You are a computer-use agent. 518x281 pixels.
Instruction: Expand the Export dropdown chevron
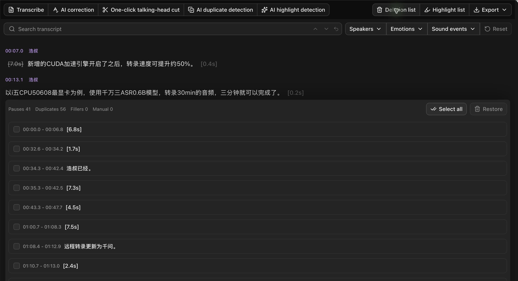coord(504,10)
